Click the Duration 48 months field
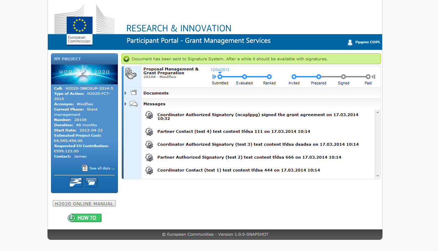 (x=75, y=125)
